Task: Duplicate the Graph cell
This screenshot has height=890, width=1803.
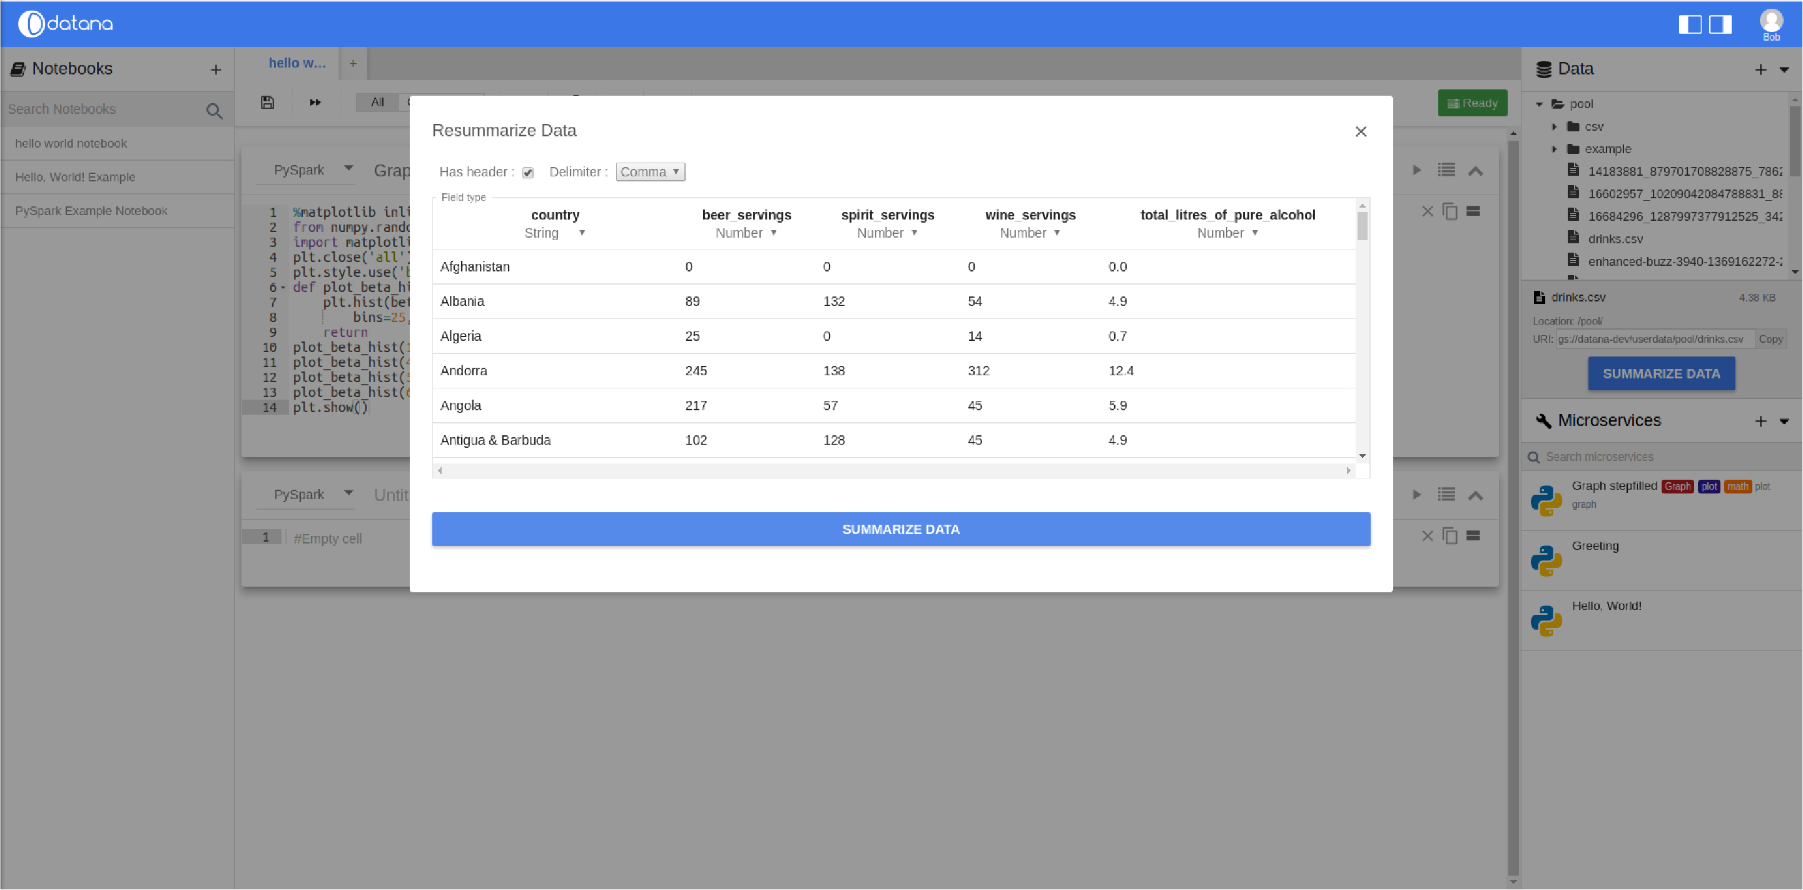Action: pyautogui.click(x=1450, y=211)
